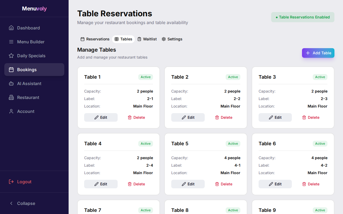Click the Bookings calendar icon in sidebar
343x214 pixels.
pos(11,70)
